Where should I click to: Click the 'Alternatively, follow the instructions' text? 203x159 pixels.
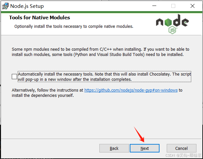48,90
